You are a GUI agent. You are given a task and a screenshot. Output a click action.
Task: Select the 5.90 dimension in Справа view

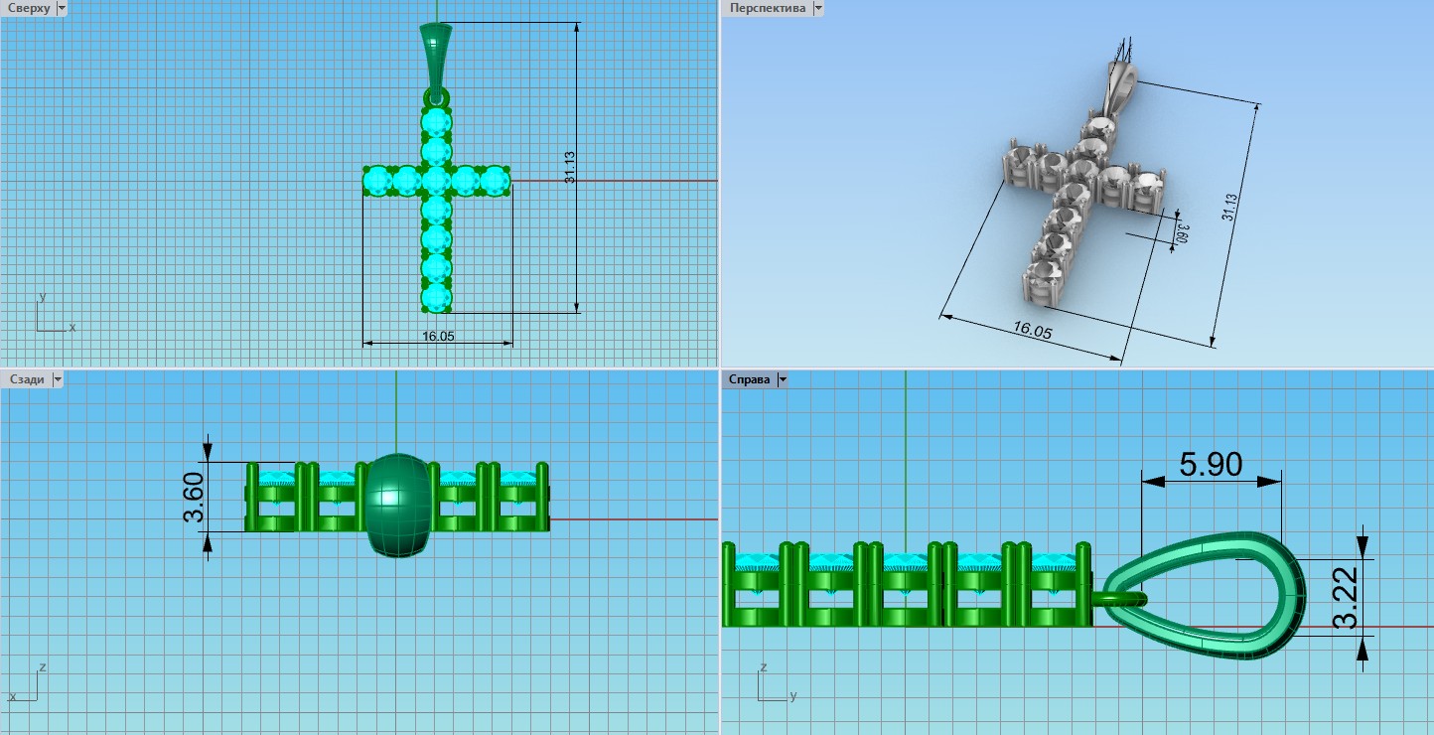pyautogui.click(x=1210, y=464)
